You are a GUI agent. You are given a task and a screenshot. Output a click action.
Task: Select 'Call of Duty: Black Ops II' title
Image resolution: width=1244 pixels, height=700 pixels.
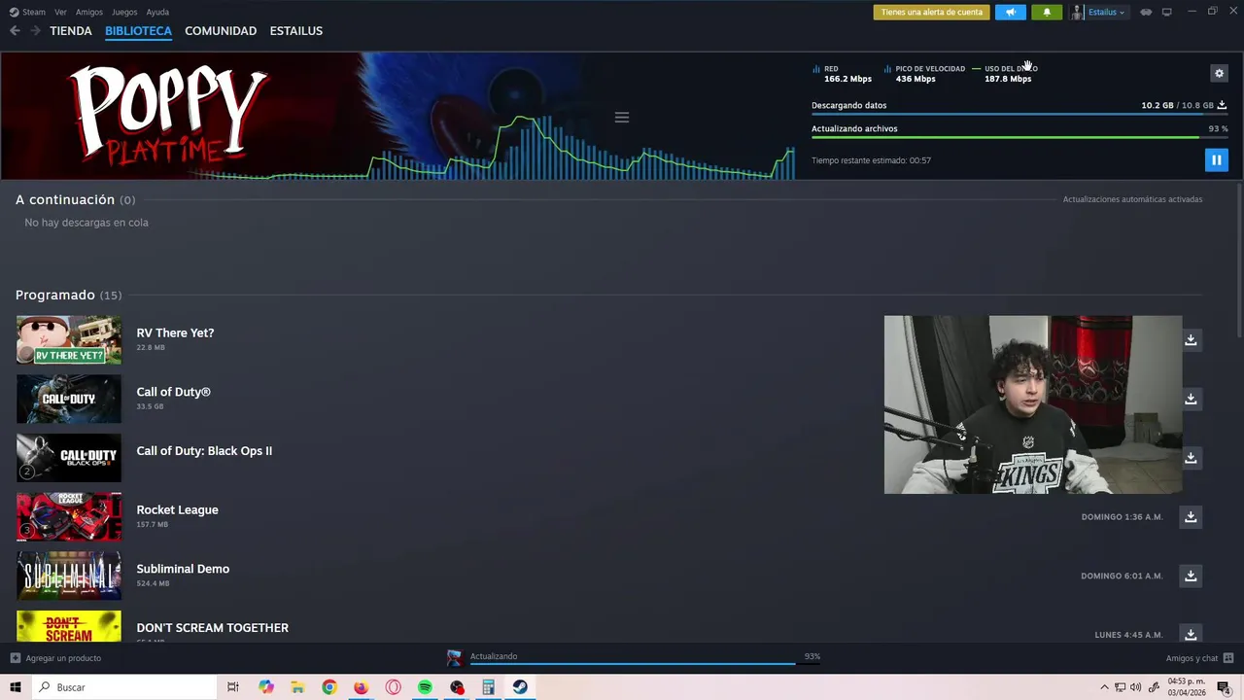(x=204, y=451)
